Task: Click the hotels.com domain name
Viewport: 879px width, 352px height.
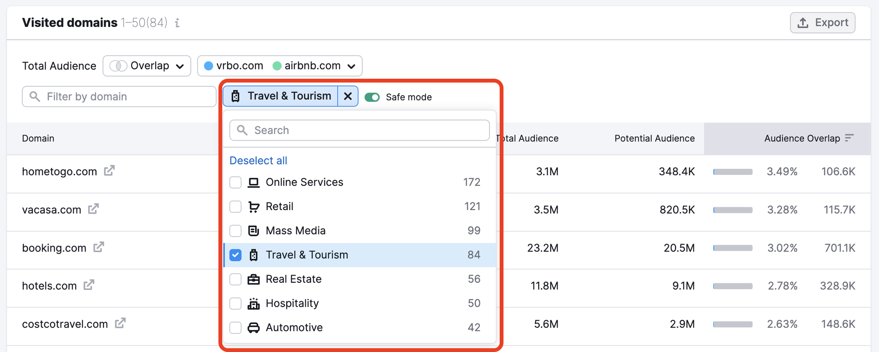Action: coord(50,286)
